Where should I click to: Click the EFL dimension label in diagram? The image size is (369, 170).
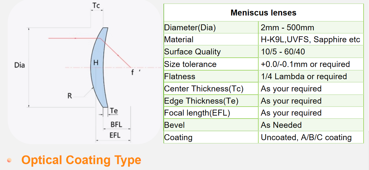tap(115, 135)
